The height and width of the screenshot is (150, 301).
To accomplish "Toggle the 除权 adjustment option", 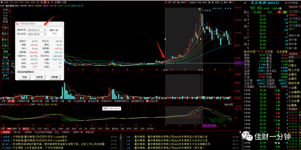I will coord(205,2).
